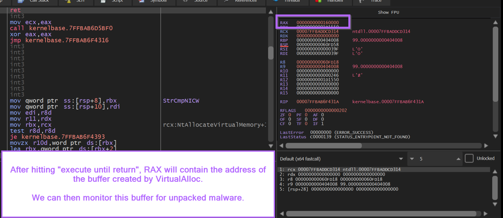Viewport: 503px width, 218px height.
Task: Select argument 1: rcx ntdll row
Action: click(384, 169)
